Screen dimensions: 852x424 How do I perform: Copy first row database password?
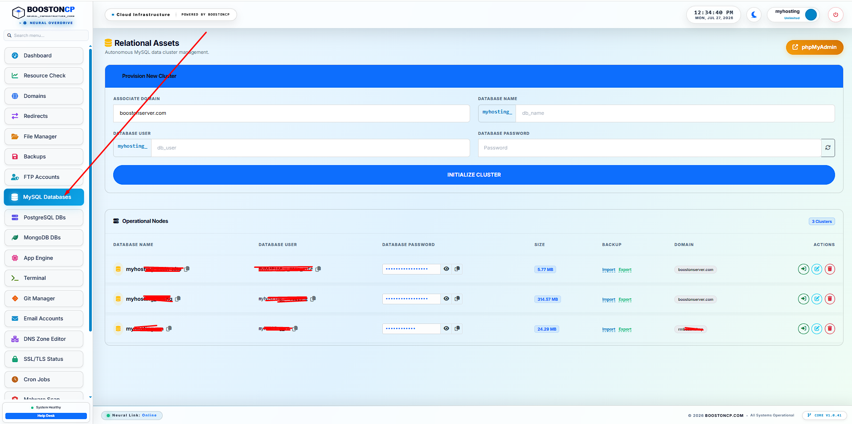pyautogui.click(x=457, y=269)
